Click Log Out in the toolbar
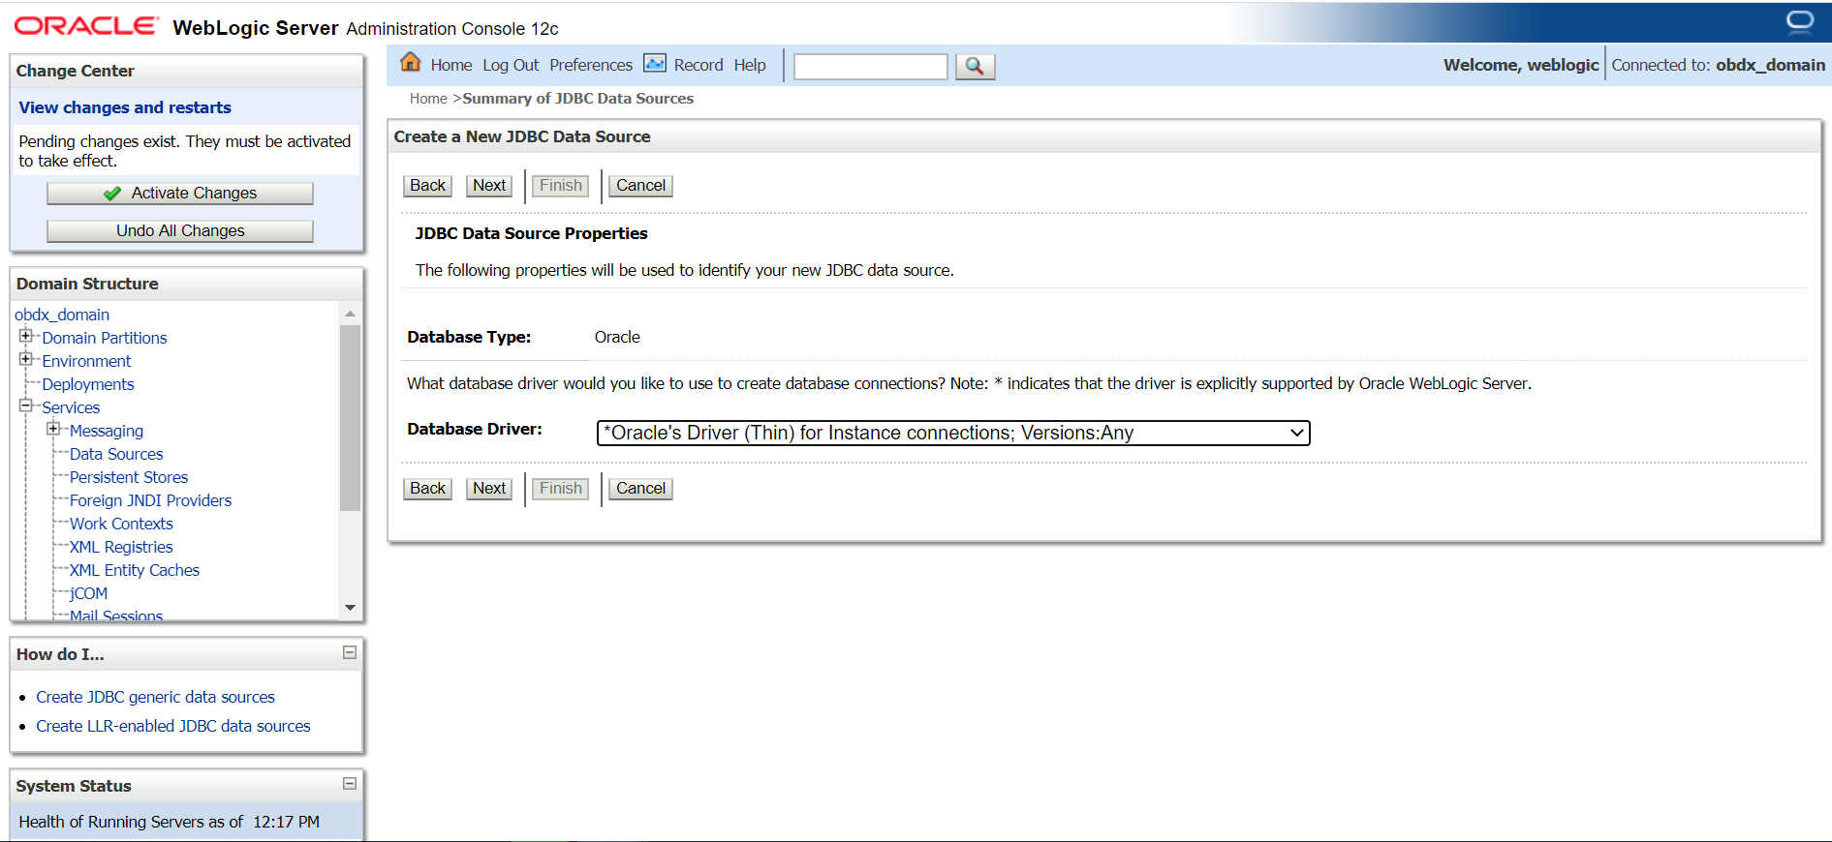 [x=511, y=65]
